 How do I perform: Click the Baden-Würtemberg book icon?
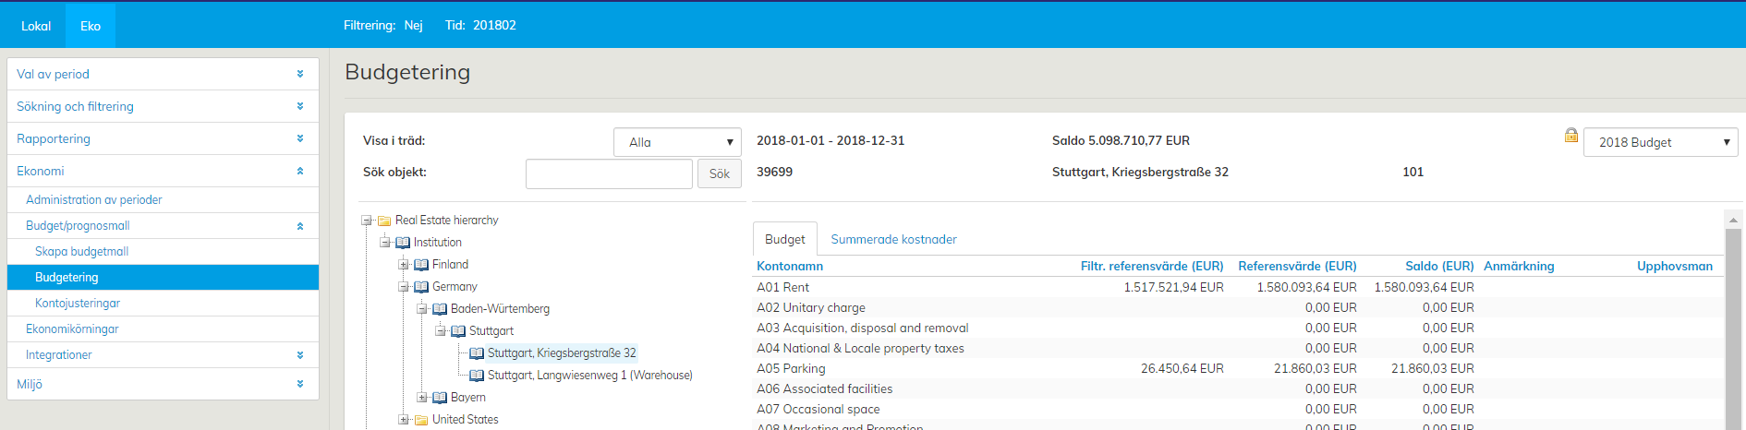click(440, 309)
